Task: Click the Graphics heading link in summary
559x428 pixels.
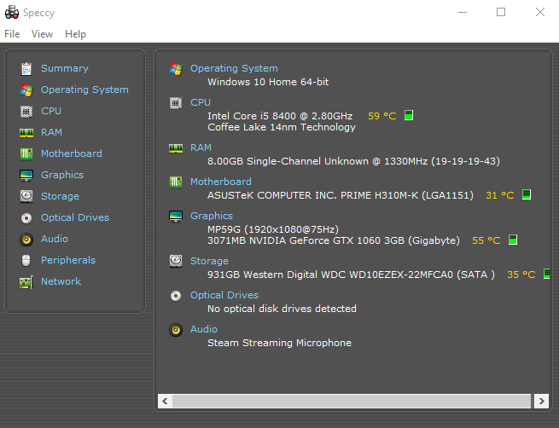Action: click(212, 216)
